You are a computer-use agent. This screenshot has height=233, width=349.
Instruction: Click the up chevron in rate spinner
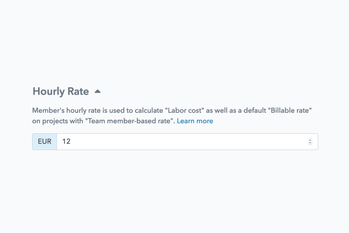310,140
